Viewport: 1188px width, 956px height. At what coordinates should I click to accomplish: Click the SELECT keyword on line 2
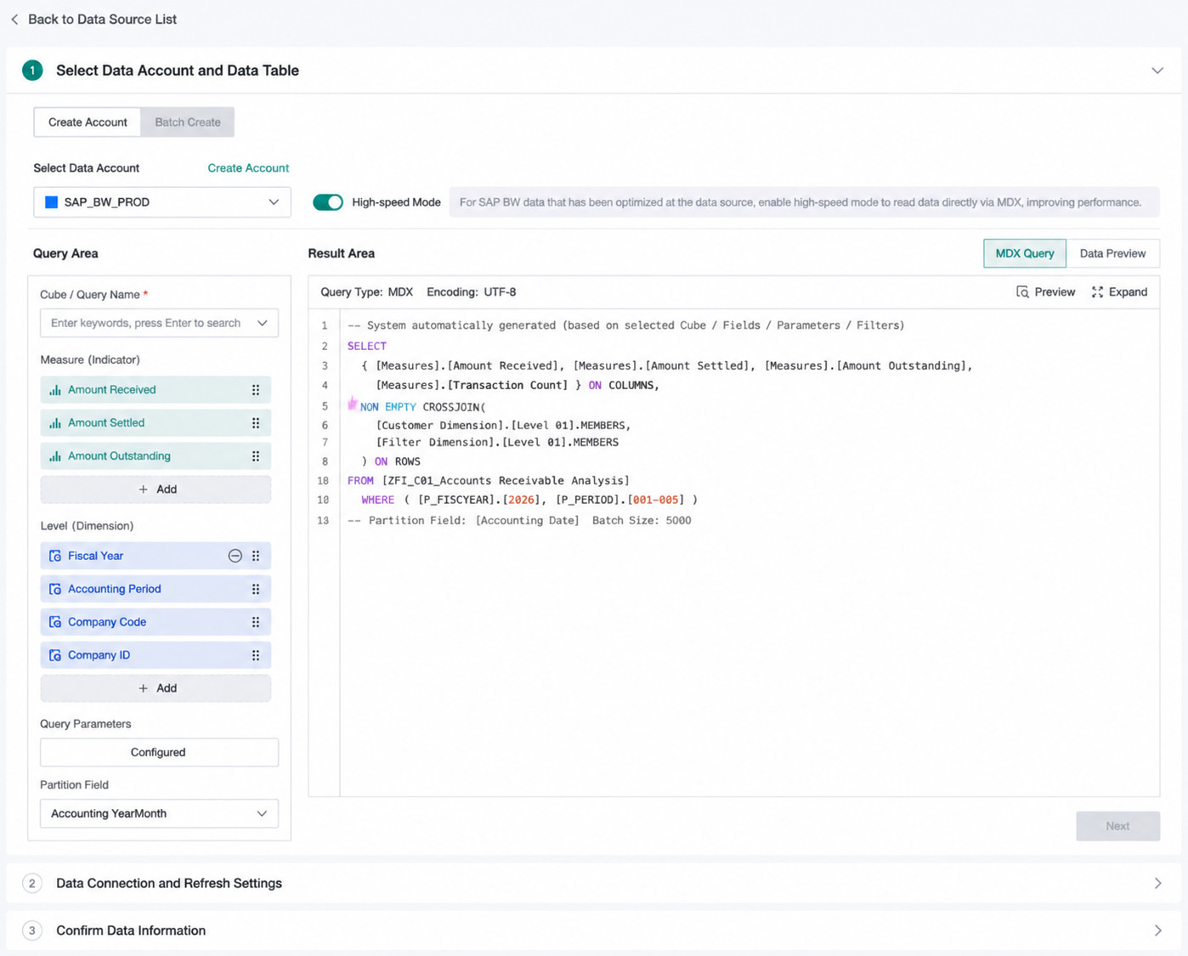366,346
